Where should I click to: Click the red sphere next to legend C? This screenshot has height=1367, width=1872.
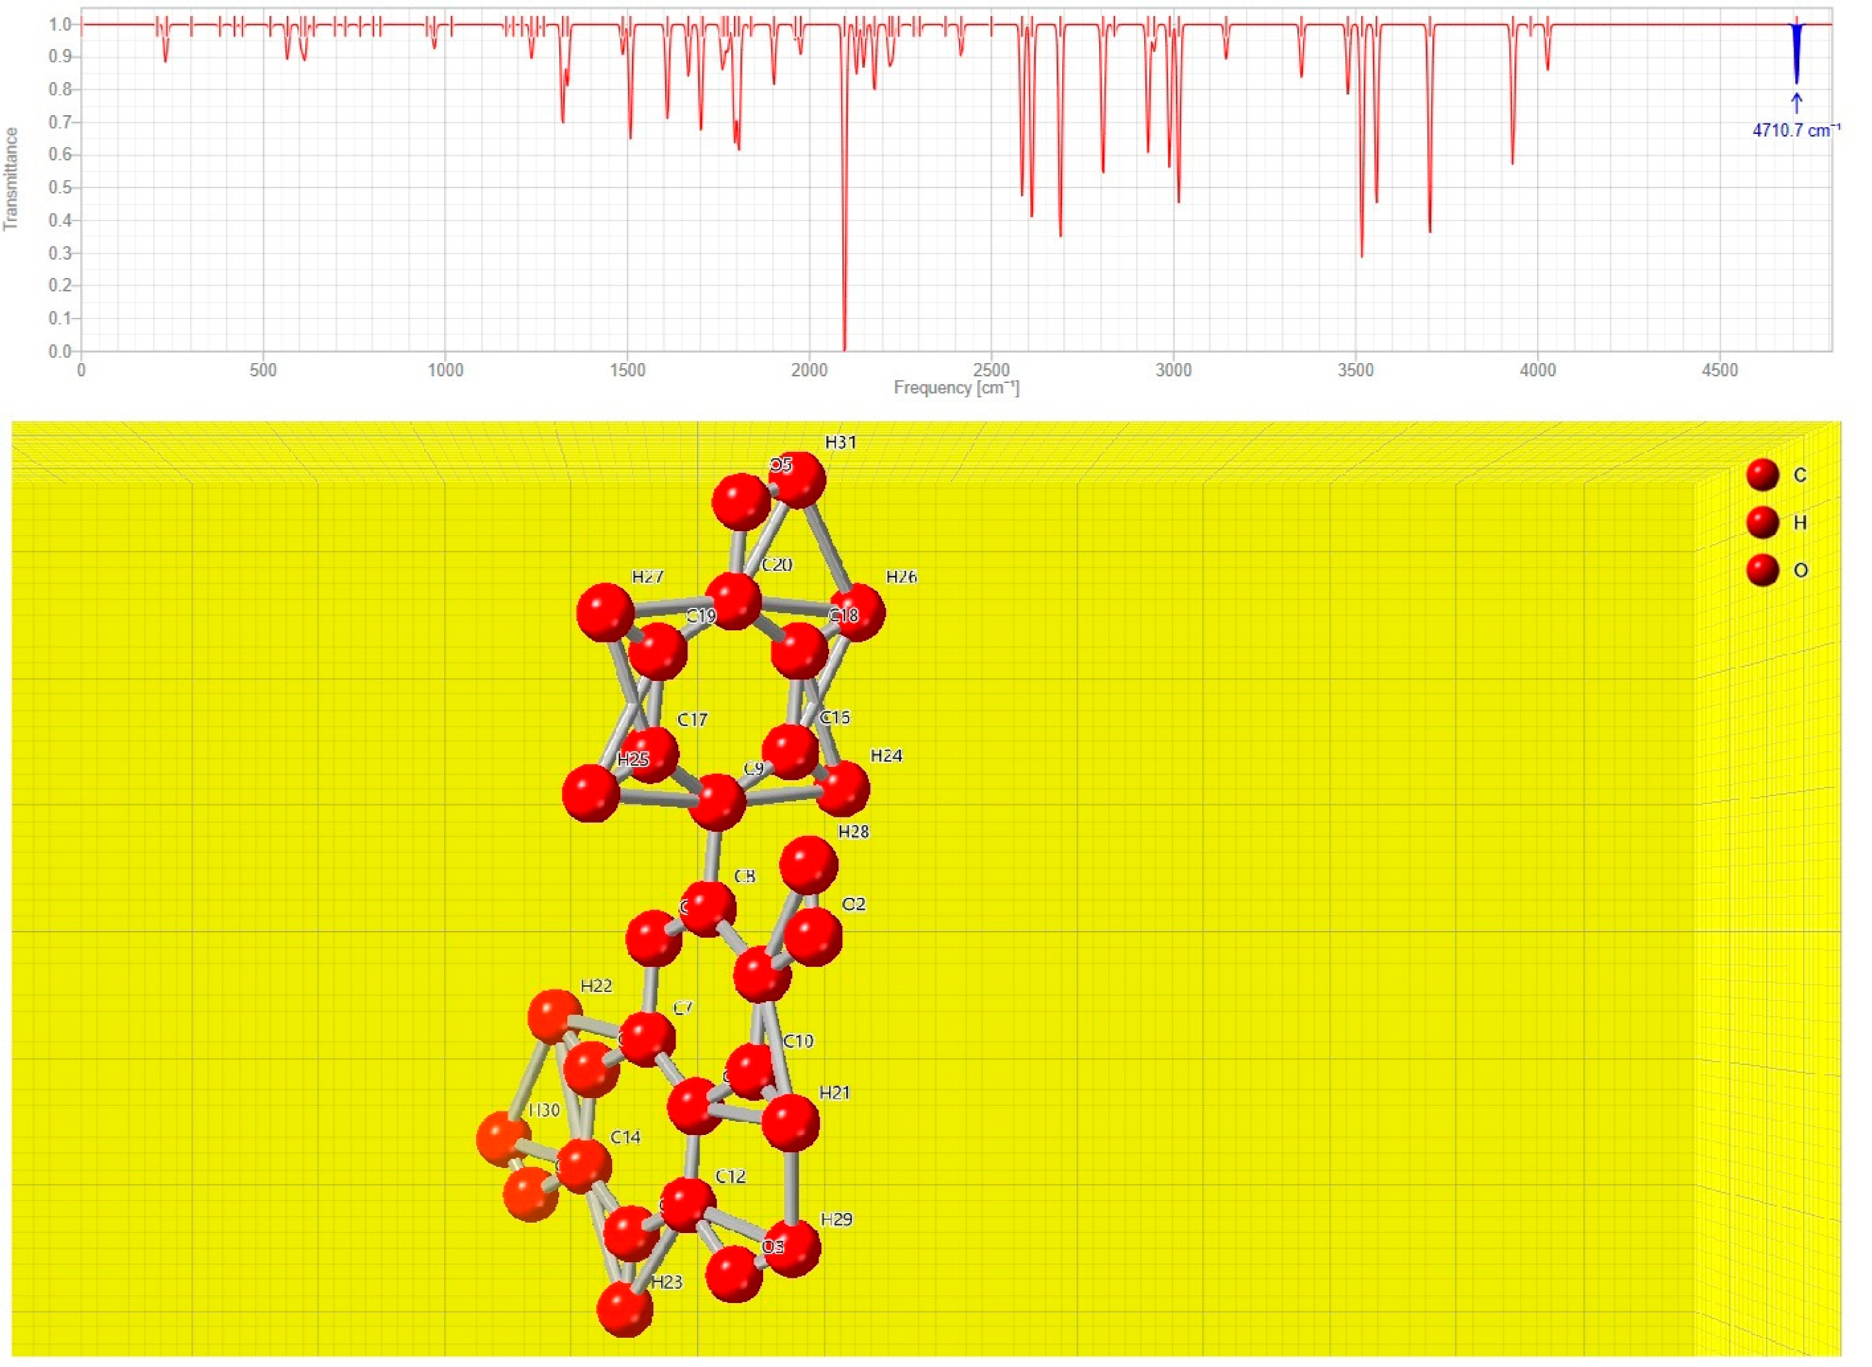click(x=1763, y=475)
